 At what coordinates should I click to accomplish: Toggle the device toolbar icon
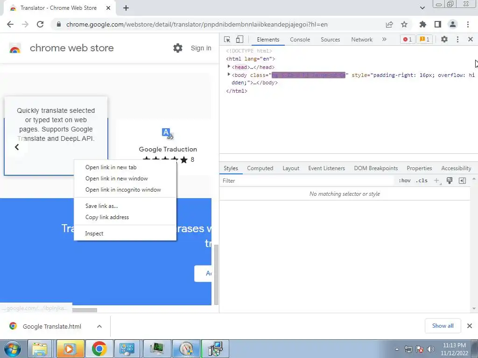tap(239, 39)
